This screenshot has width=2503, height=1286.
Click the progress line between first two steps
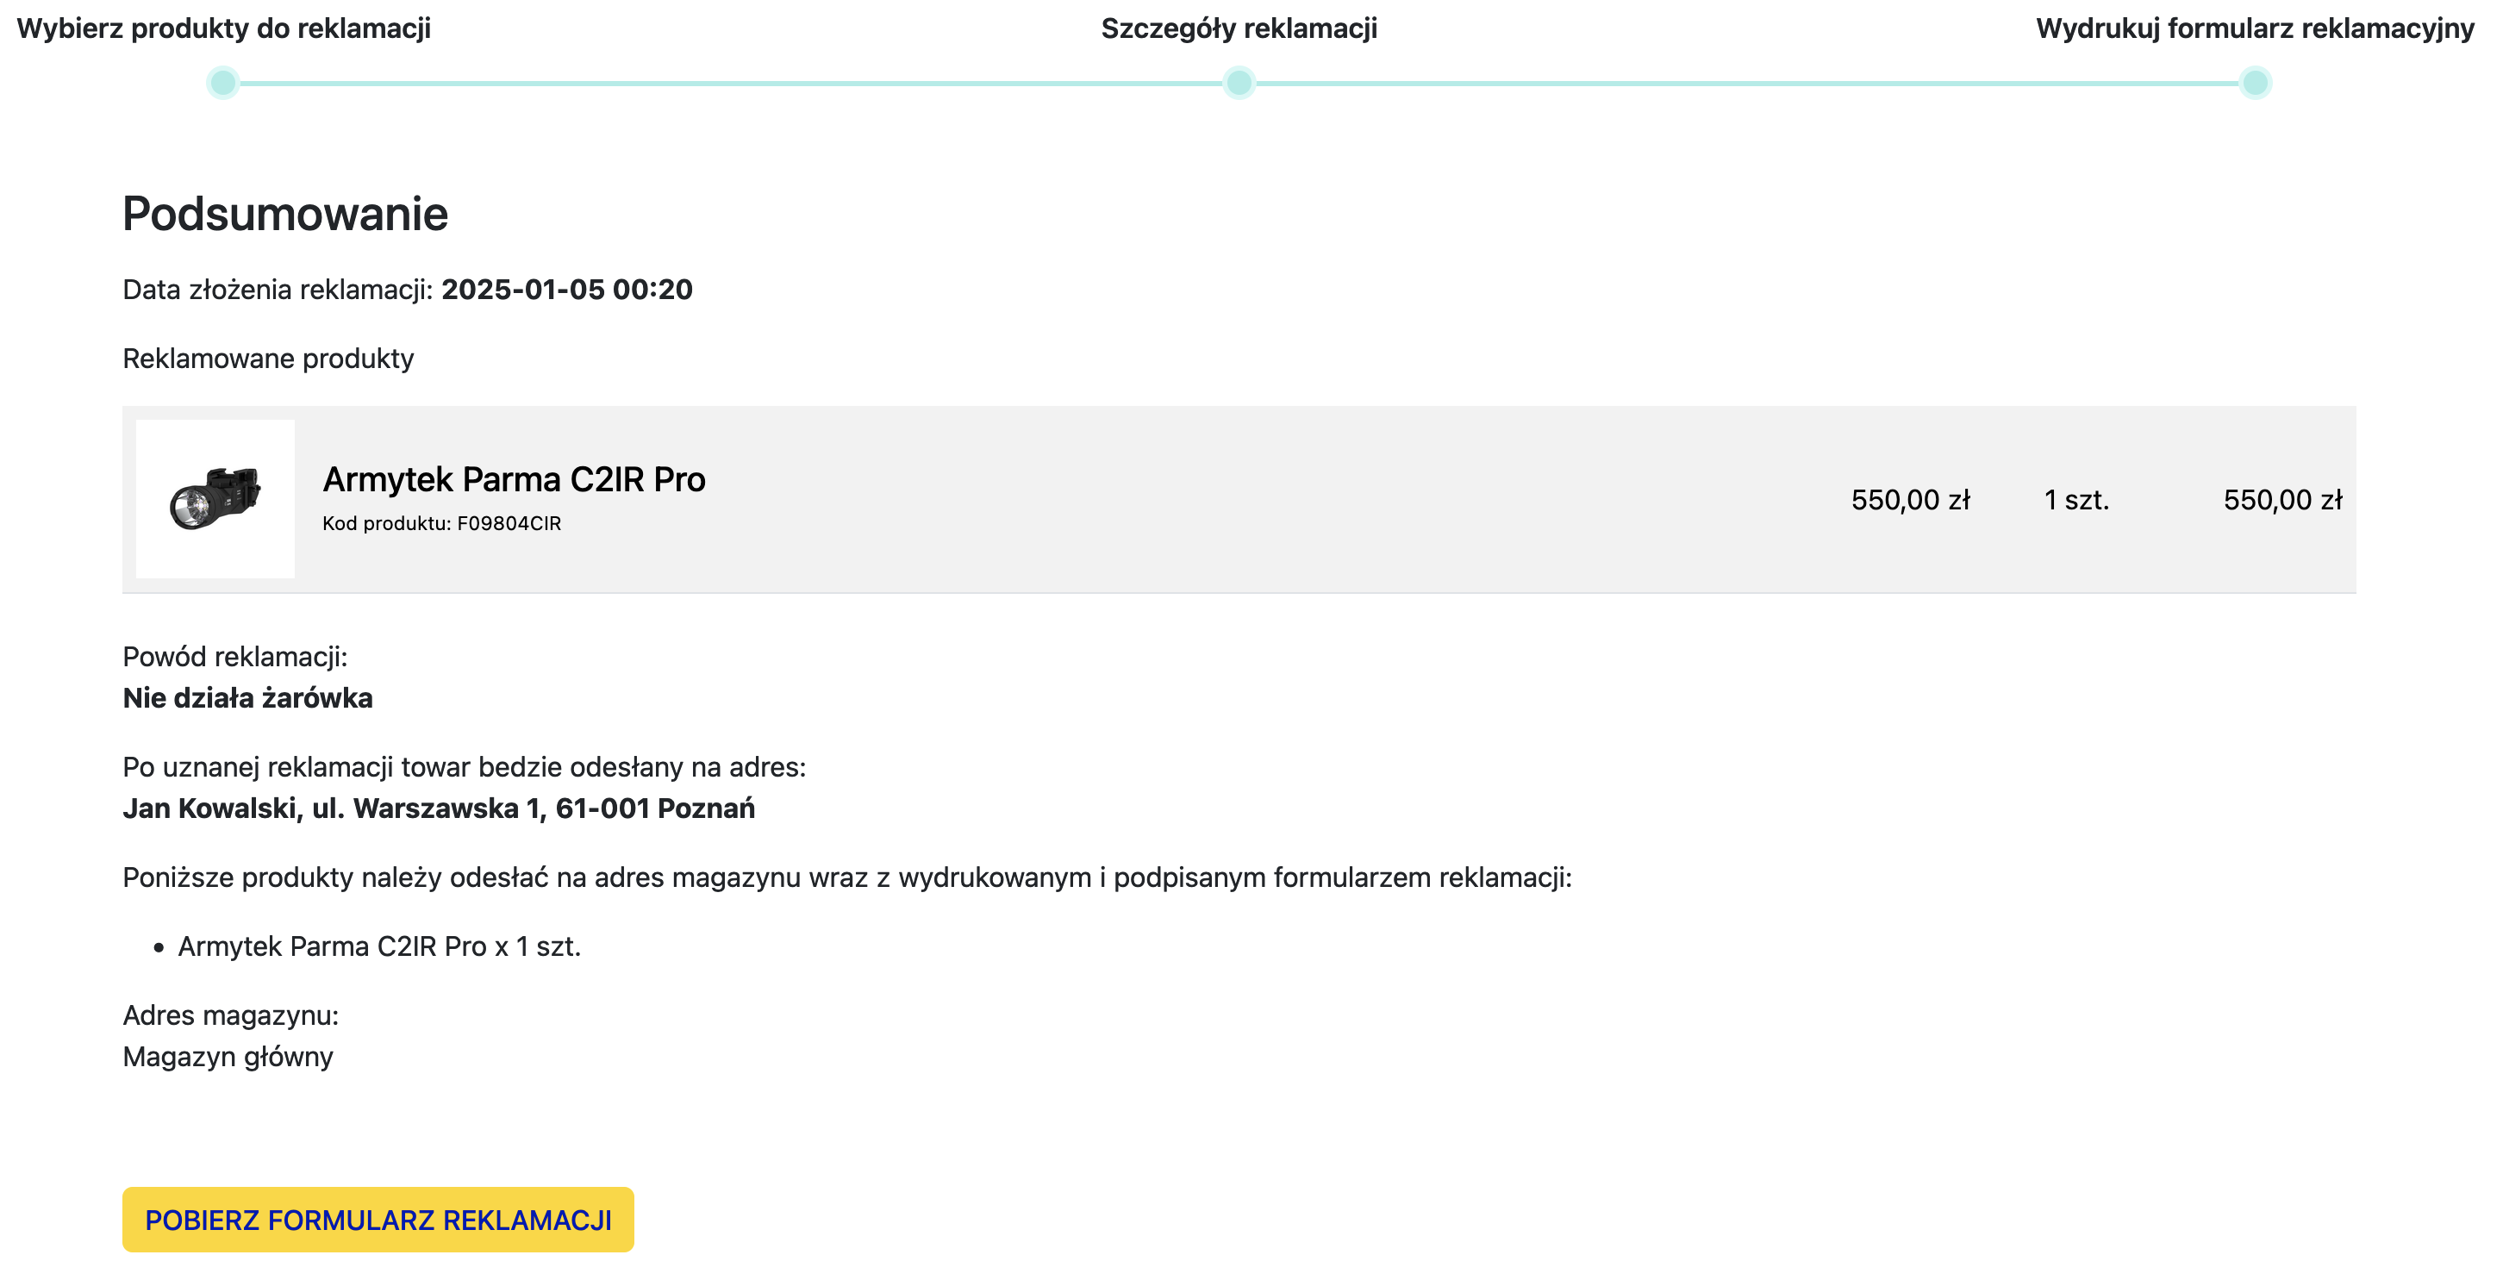(731, 83)
